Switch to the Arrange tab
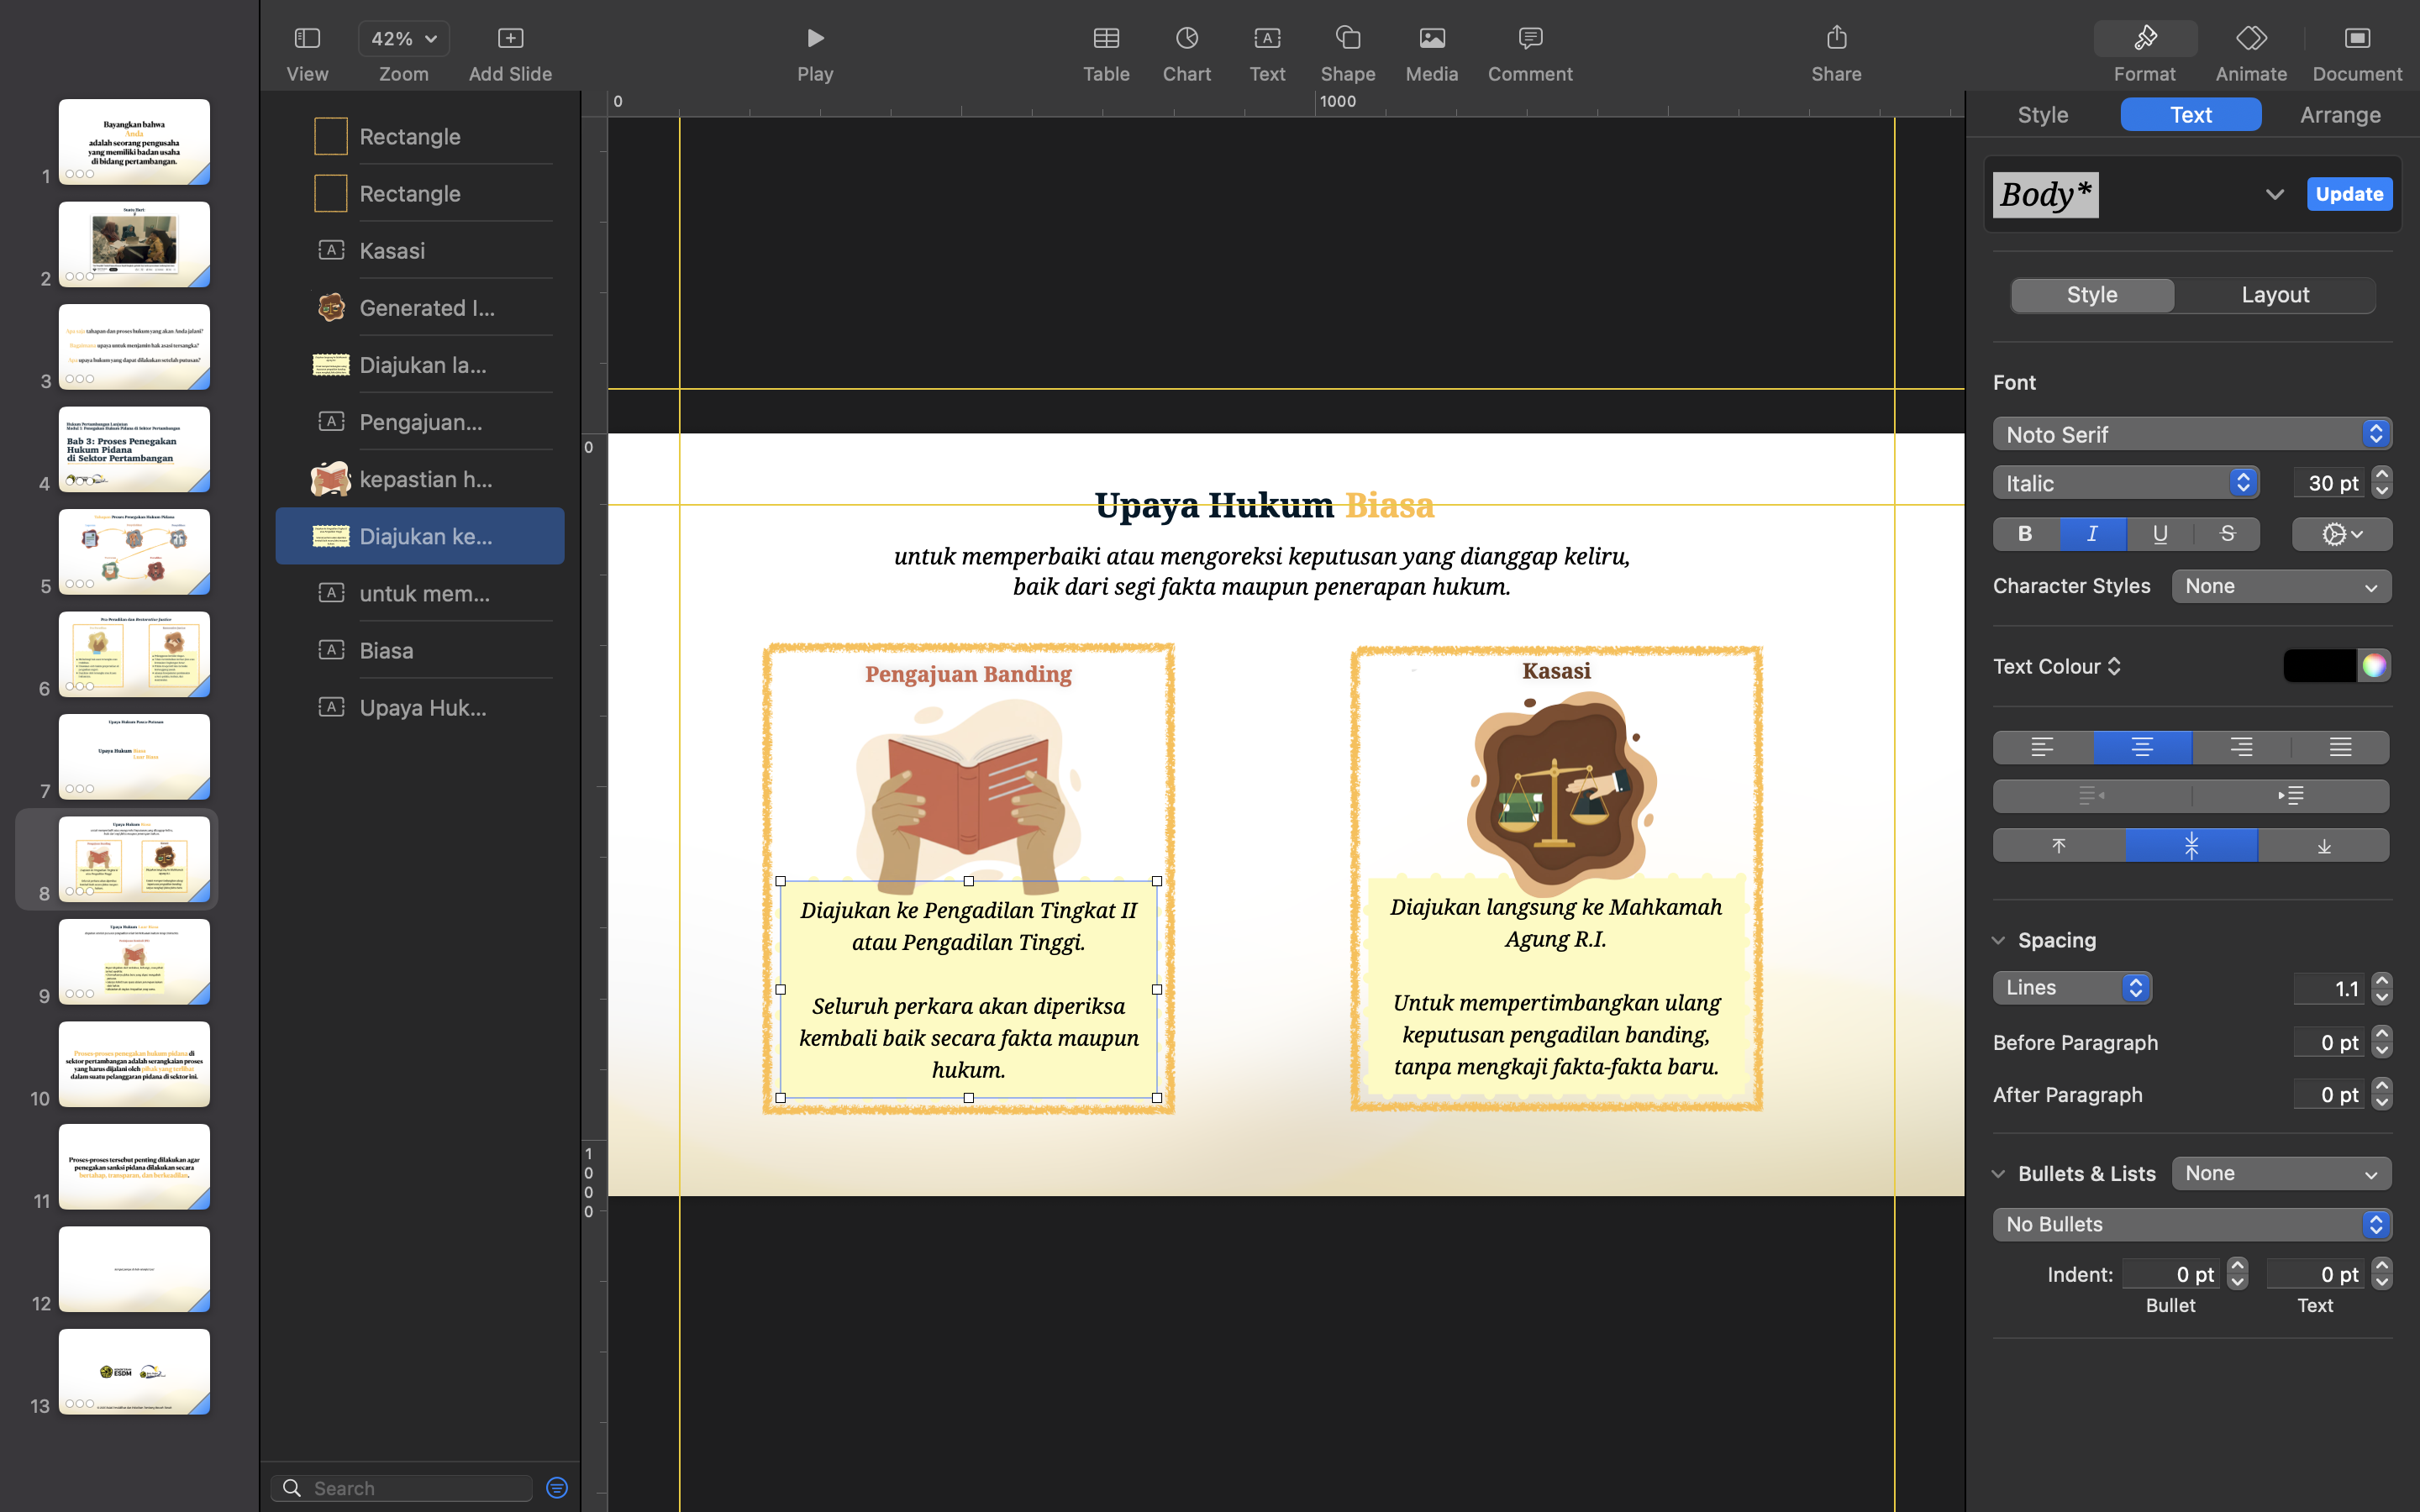The width and height of the screenshot is (2420, 1512). (x=2339, y=115)
